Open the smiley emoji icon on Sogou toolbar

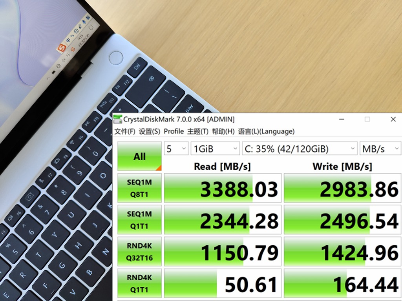[x=76, y=31]
